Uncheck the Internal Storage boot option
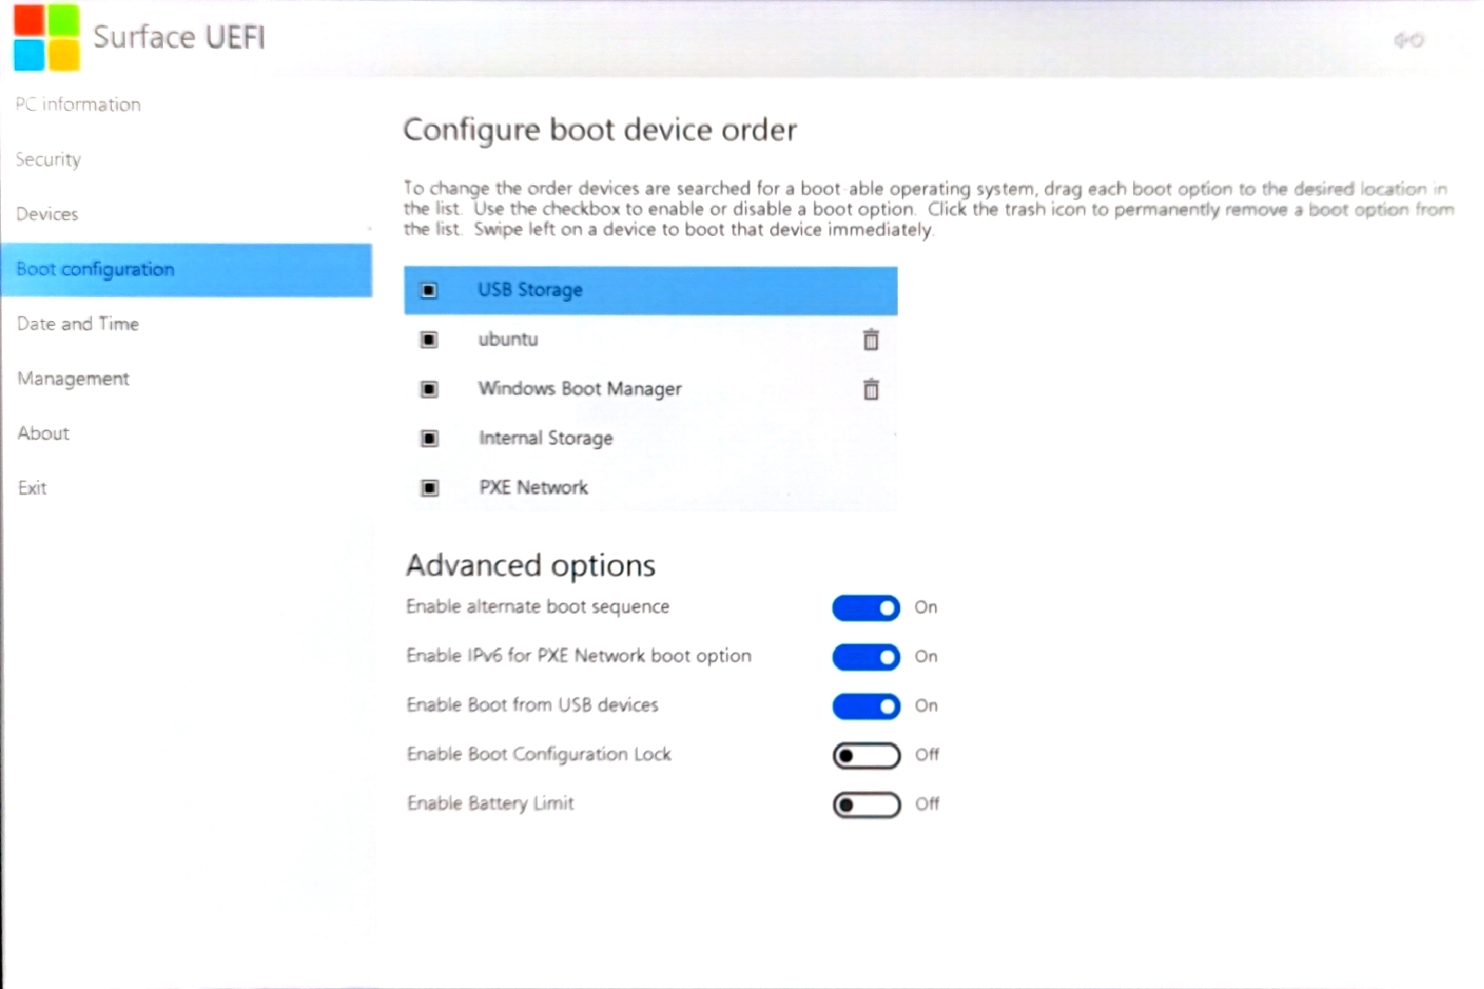The image size is (1484, 989). pos(429,439)
